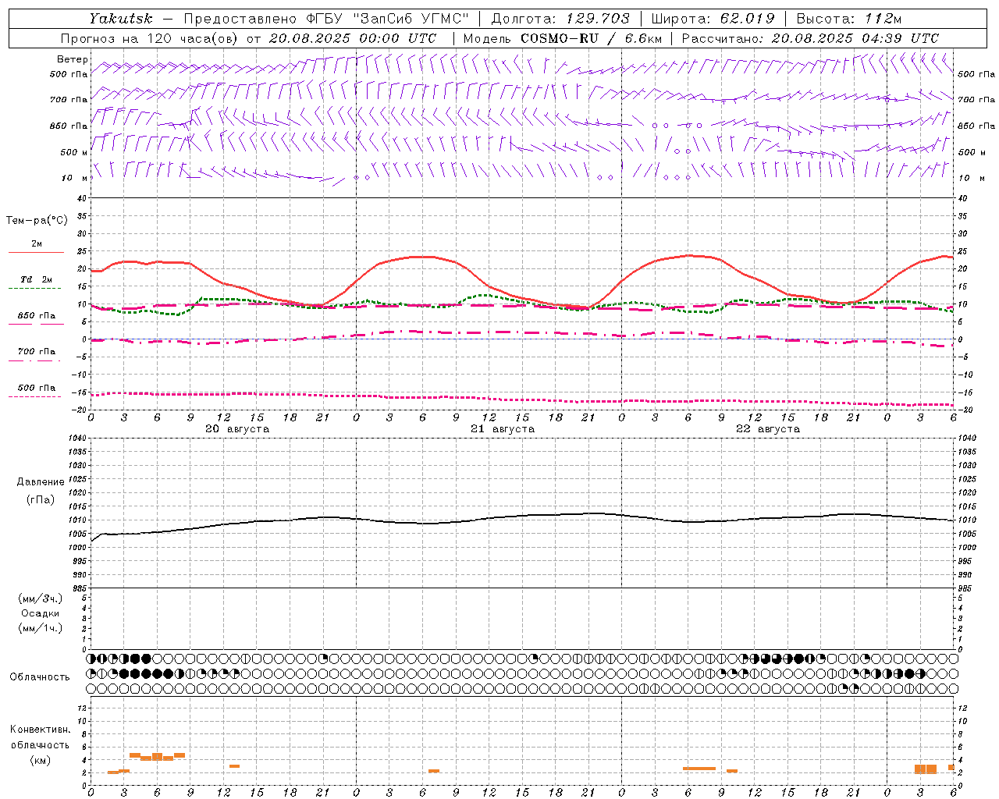
Task: Click the small orange convective bar on 21 августа
Action: click(x=434, y=771)
